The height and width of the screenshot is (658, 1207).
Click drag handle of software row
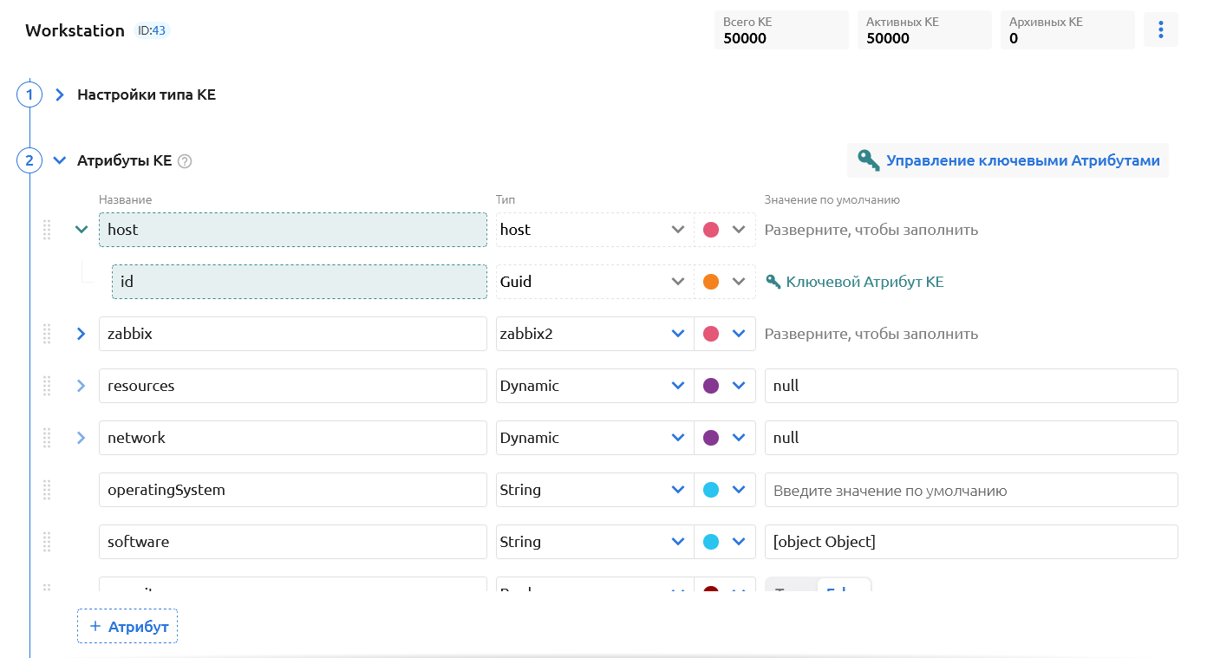click(47, 542)
